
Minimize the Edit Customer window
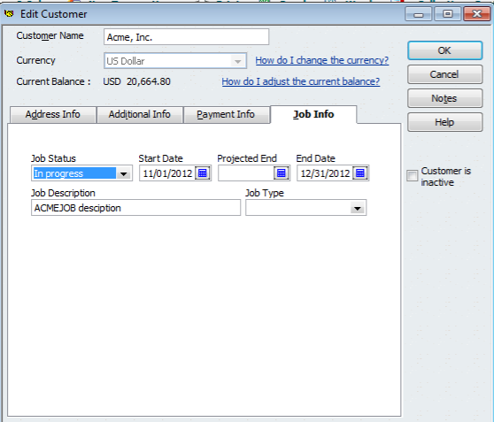click(x=418, y=14)
